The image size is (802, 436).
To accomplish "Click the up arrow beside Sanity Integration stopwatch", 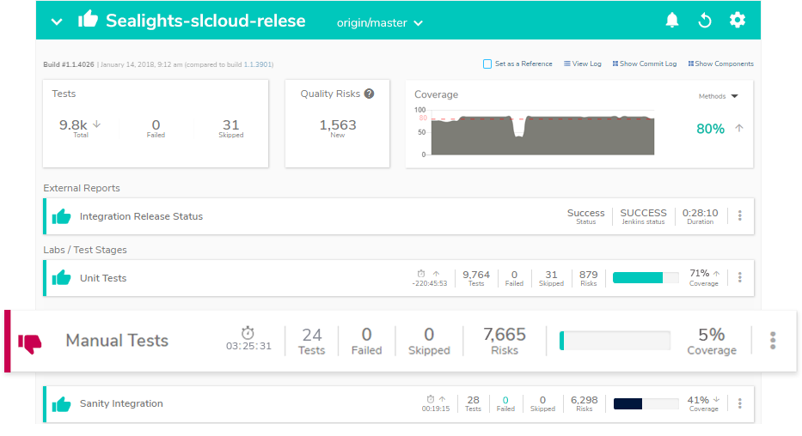I will 442,399.
